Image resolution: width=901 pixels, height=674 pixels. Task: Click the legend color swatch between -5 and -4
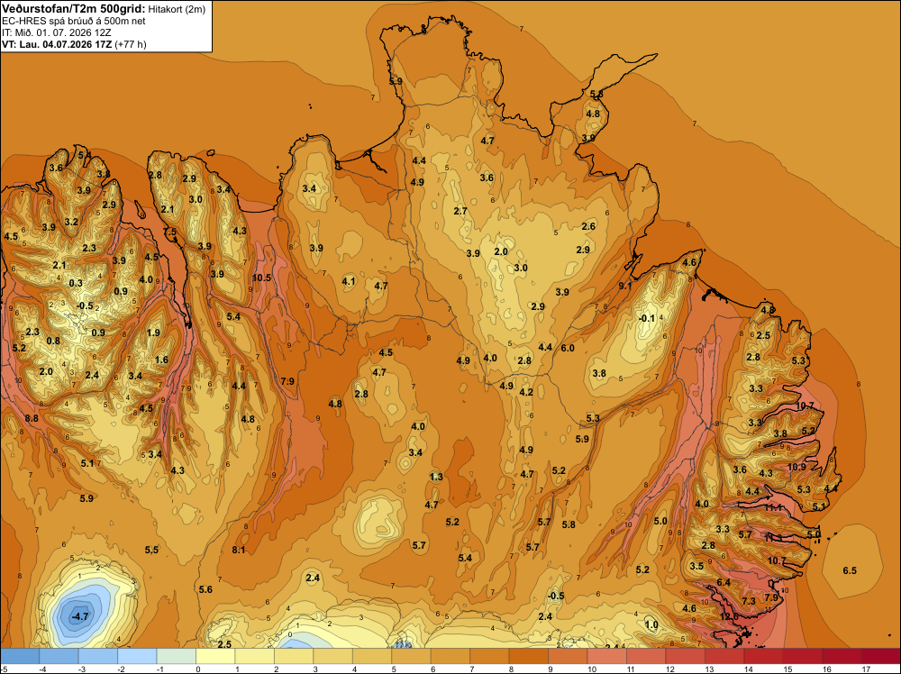coord(20,656)
